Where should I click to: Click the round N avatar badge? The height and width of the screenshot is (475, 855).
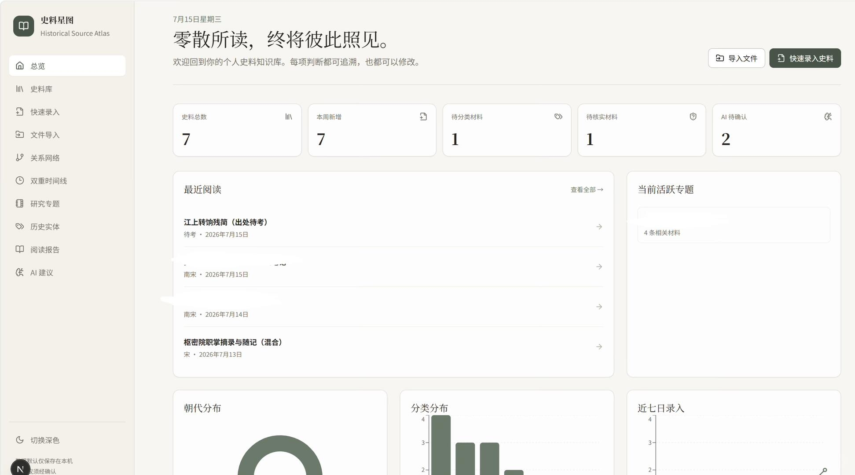tap(20, 468)
